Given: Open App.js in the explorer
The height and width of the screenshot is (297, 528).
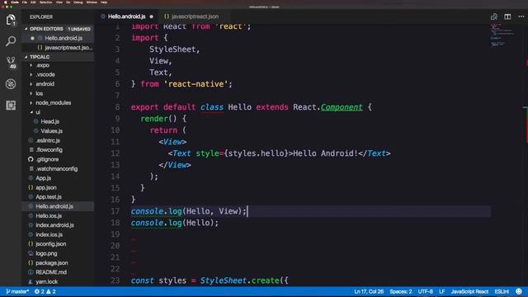Looking at the screenshot, I should tap(43, 178).
